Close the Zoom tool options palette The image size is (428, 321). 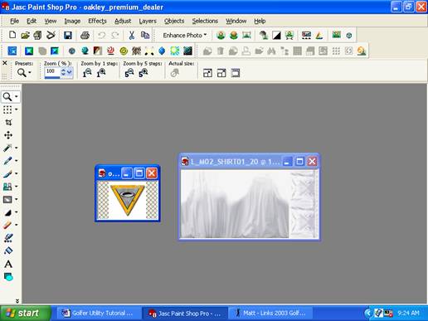point(5,63)
